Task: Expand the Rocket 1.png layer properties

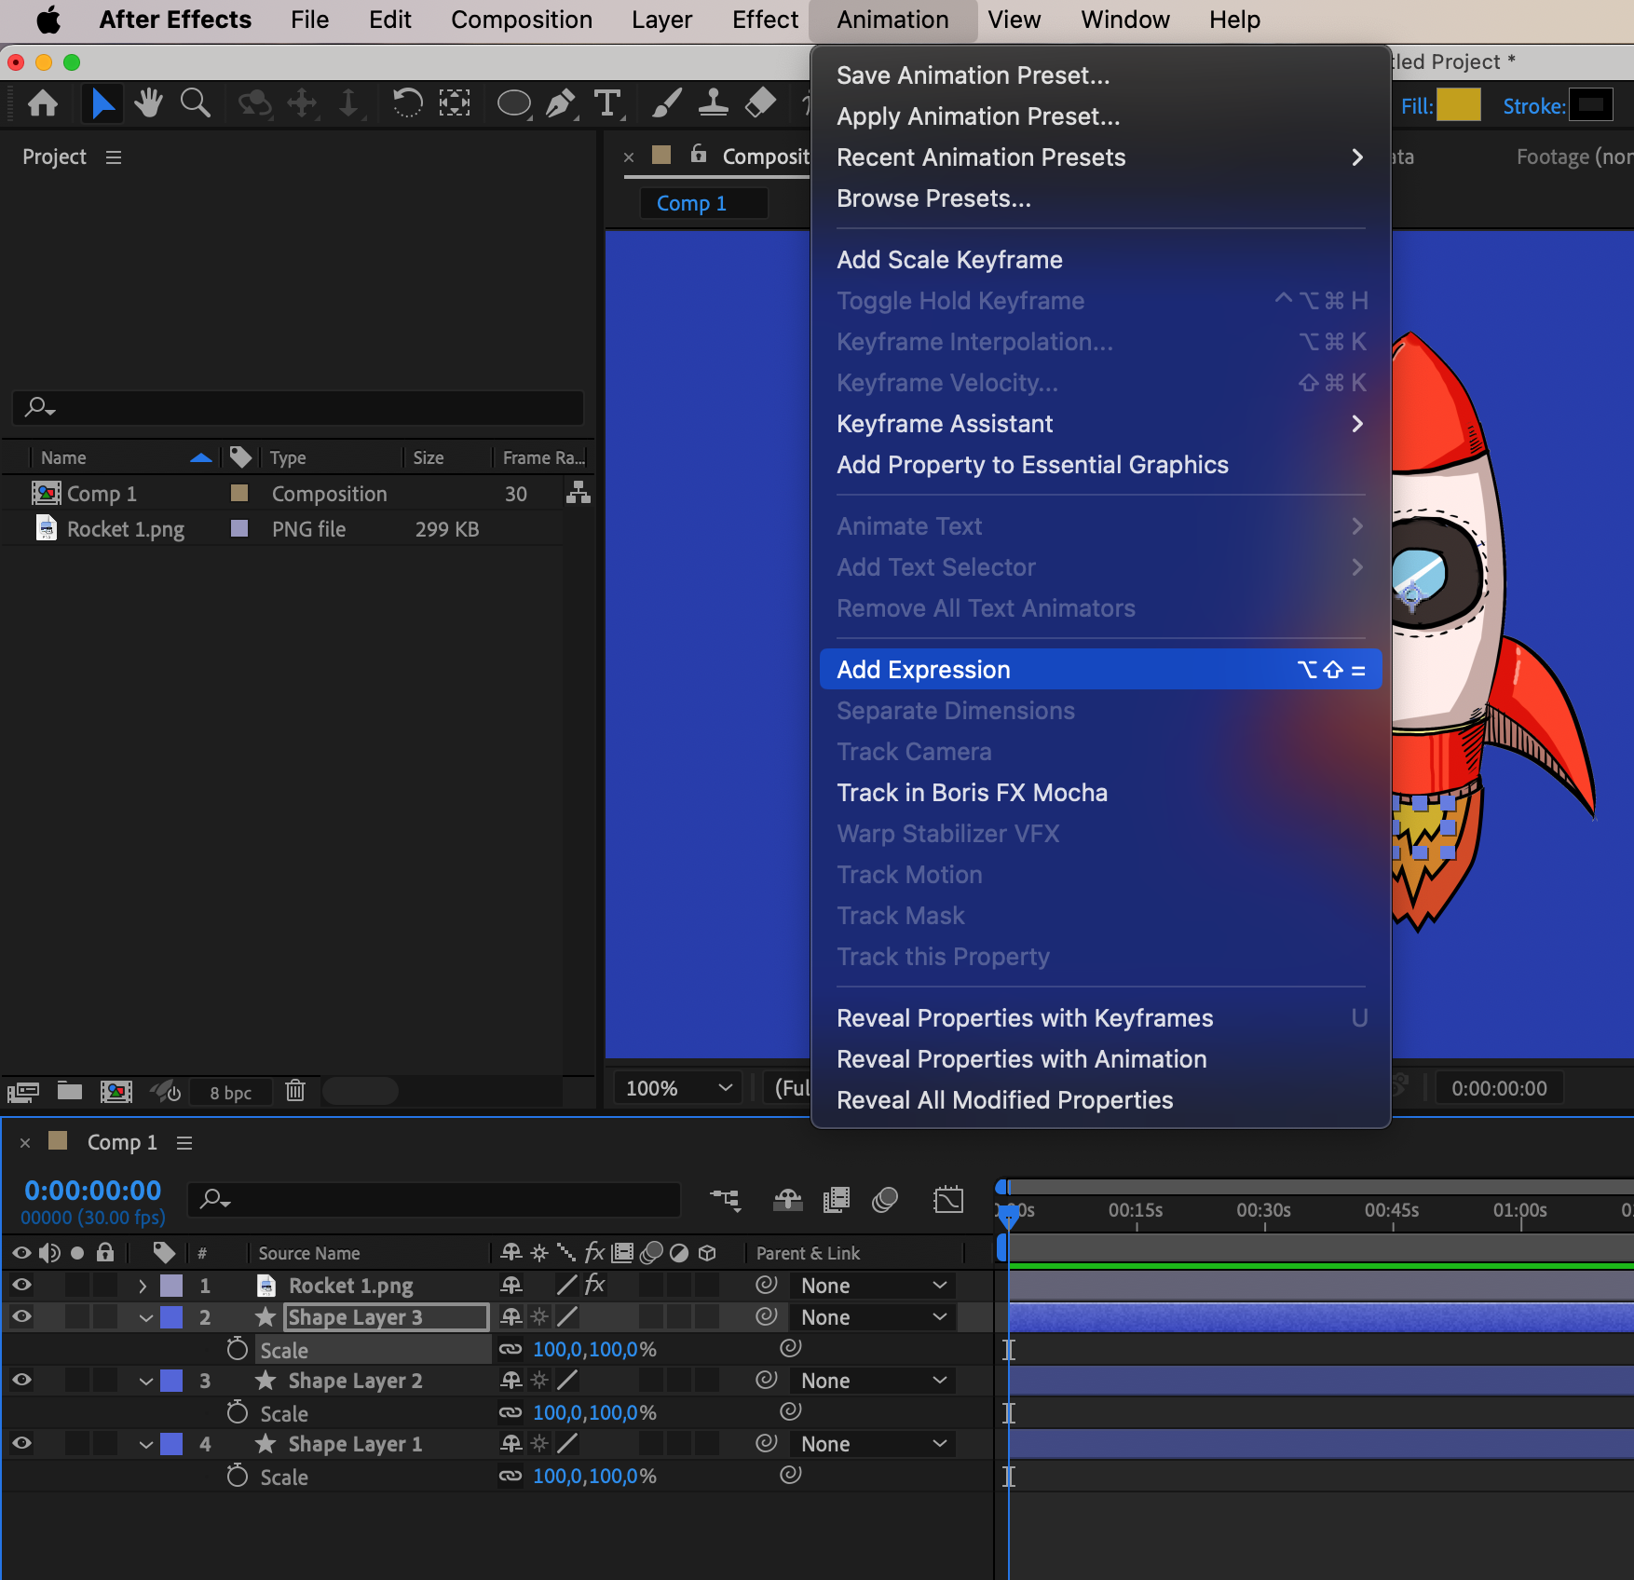Action: click(143, 1286)
